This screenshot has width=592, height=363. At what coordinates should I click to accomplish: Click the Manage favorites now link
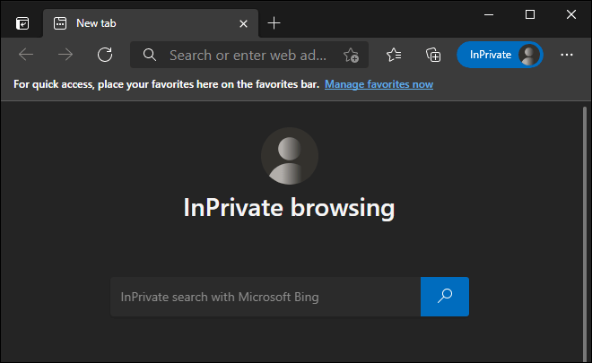[379, 84]
